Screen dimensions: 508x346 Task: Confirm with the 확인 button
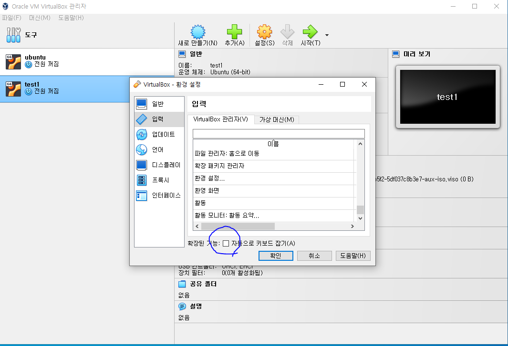276,256
